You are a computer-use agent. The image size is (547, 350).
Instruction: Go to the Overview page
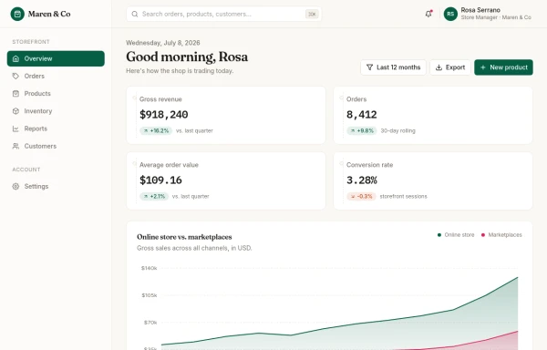(56, 58)
